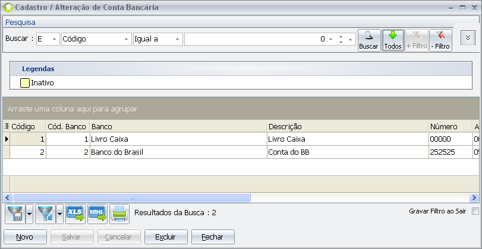This screenshot has height=249, width=482.
Task: Click the load filter funnel icon
Action: click(x=46, y=214)
